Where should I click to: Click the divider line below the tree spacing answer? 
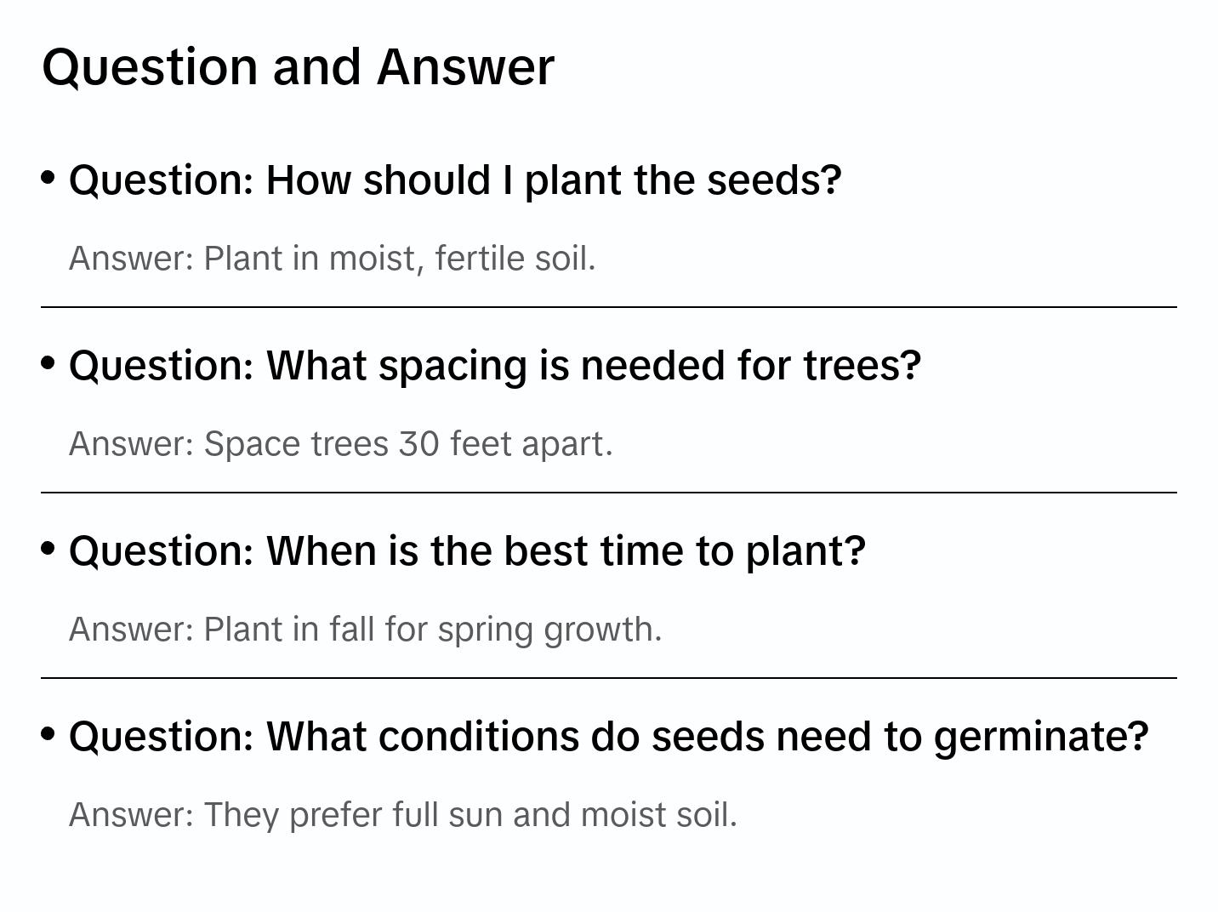point(608,493)
